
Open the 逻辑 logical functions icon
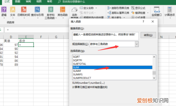[x=4, y=10]
